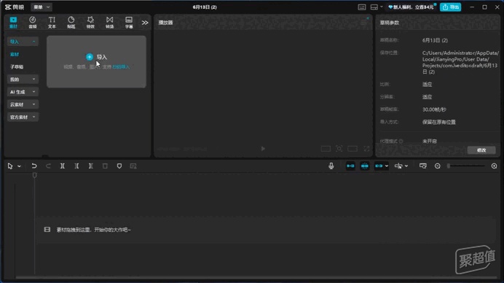The height and width of the screenshot is (283, 504).
Task: Click the split clip tool
Action: pyautogui.click(x=63, y=166)
